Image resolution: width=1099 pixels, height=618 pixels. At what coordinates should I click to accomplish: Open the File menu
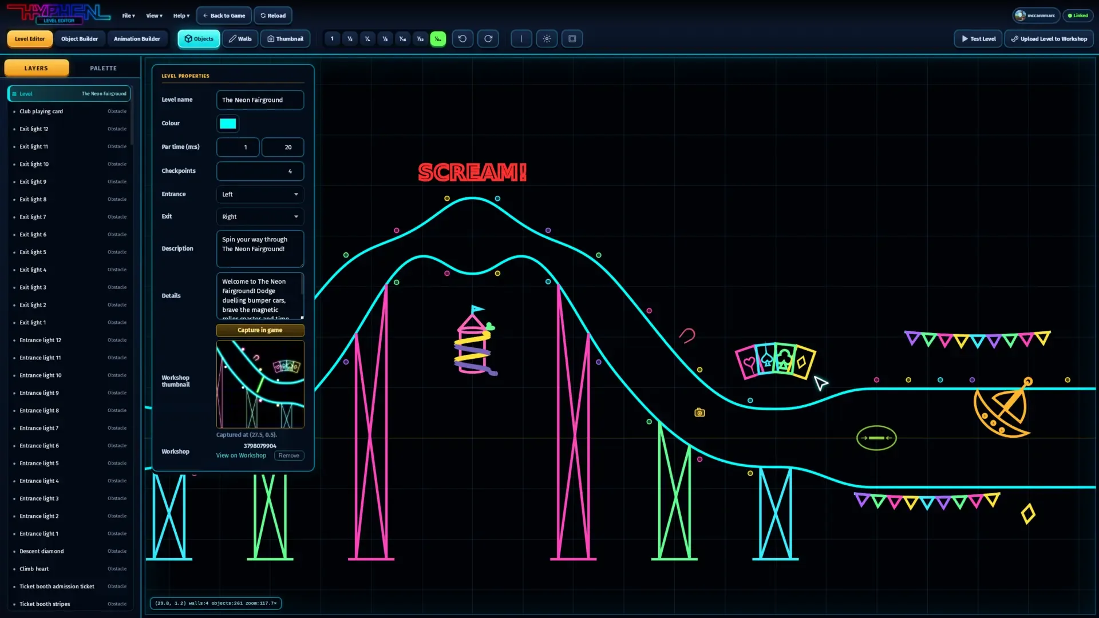tap(128, 15)
